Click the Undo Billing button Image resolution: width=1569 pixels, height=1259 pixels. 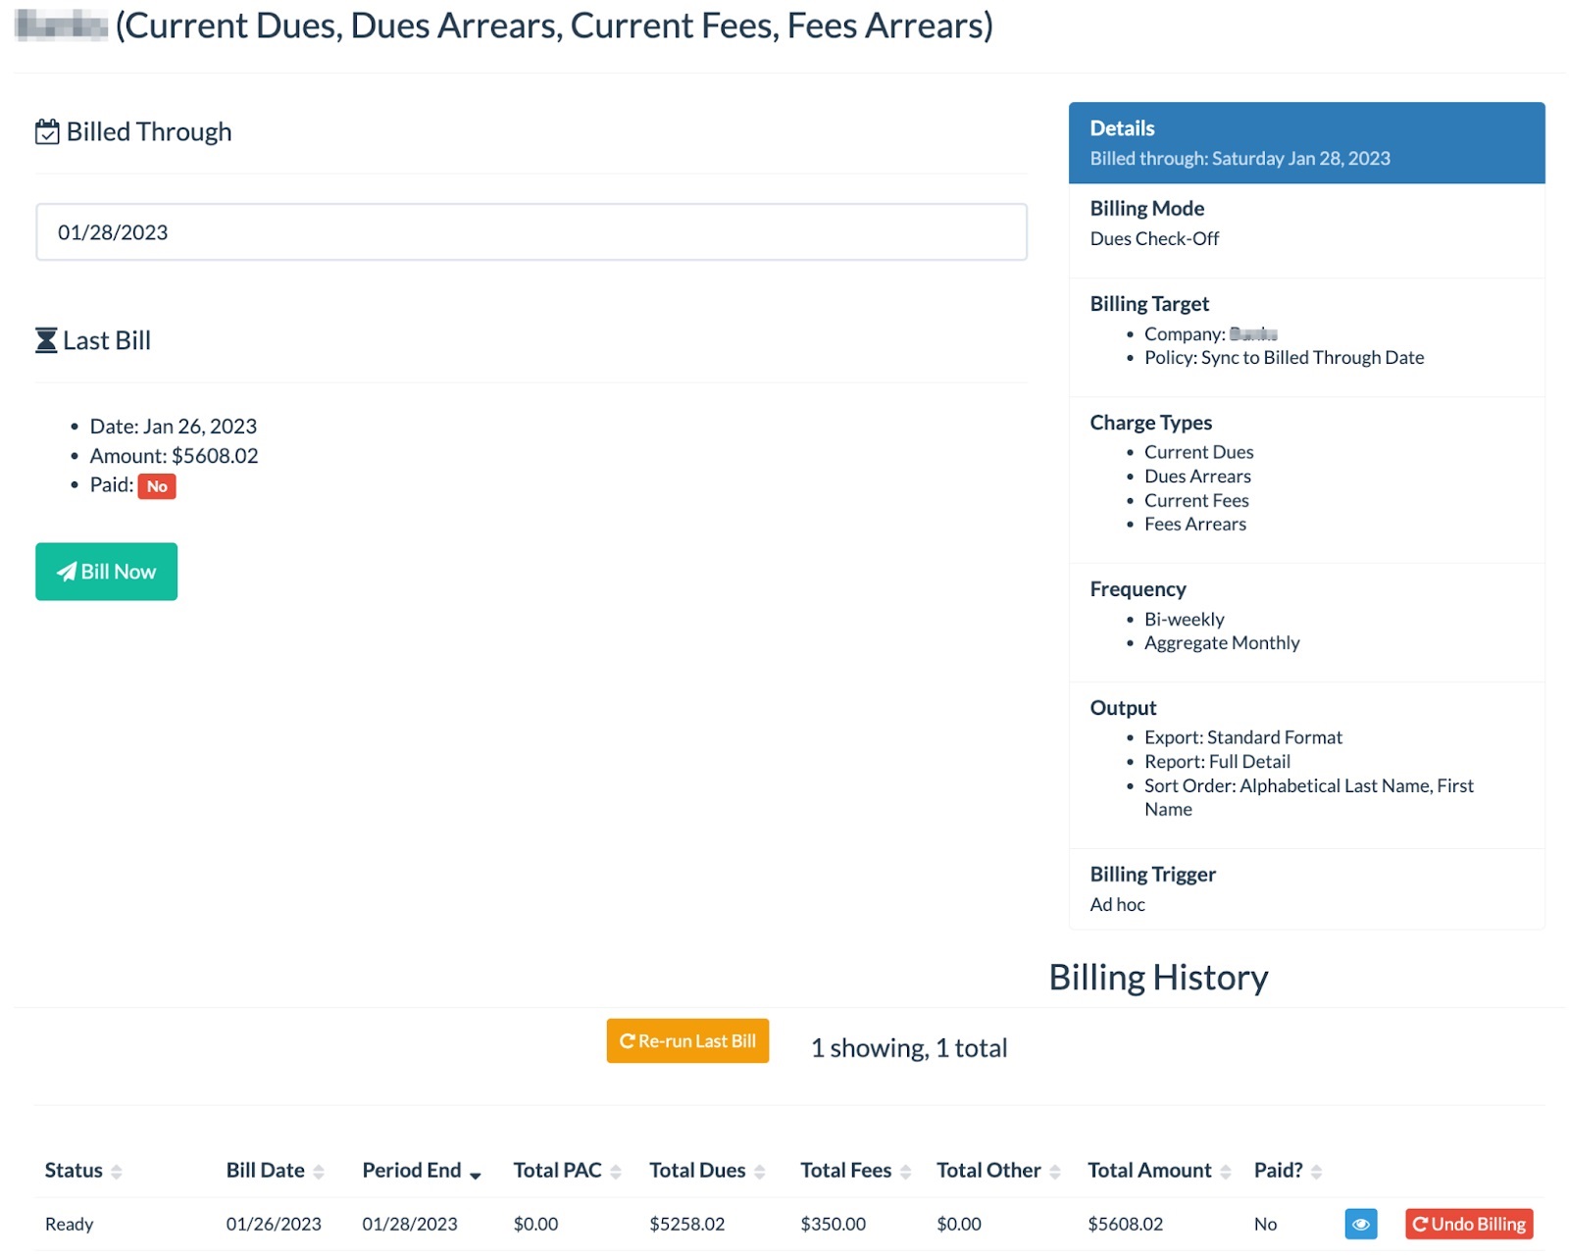coord(1468,1224)
